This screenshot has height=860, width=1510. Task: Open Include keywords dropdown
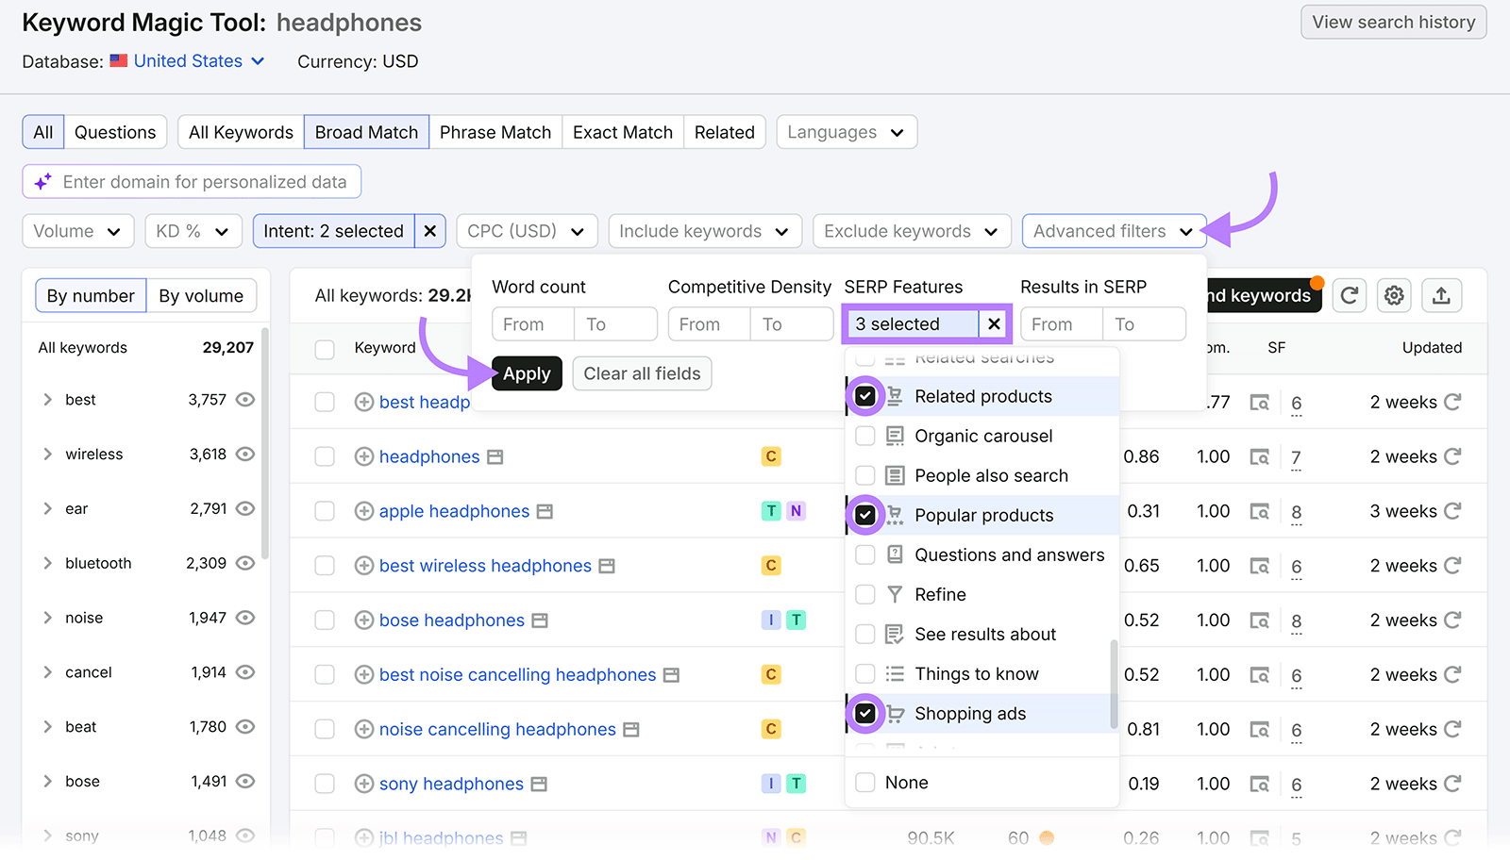[x=705, y=231]
